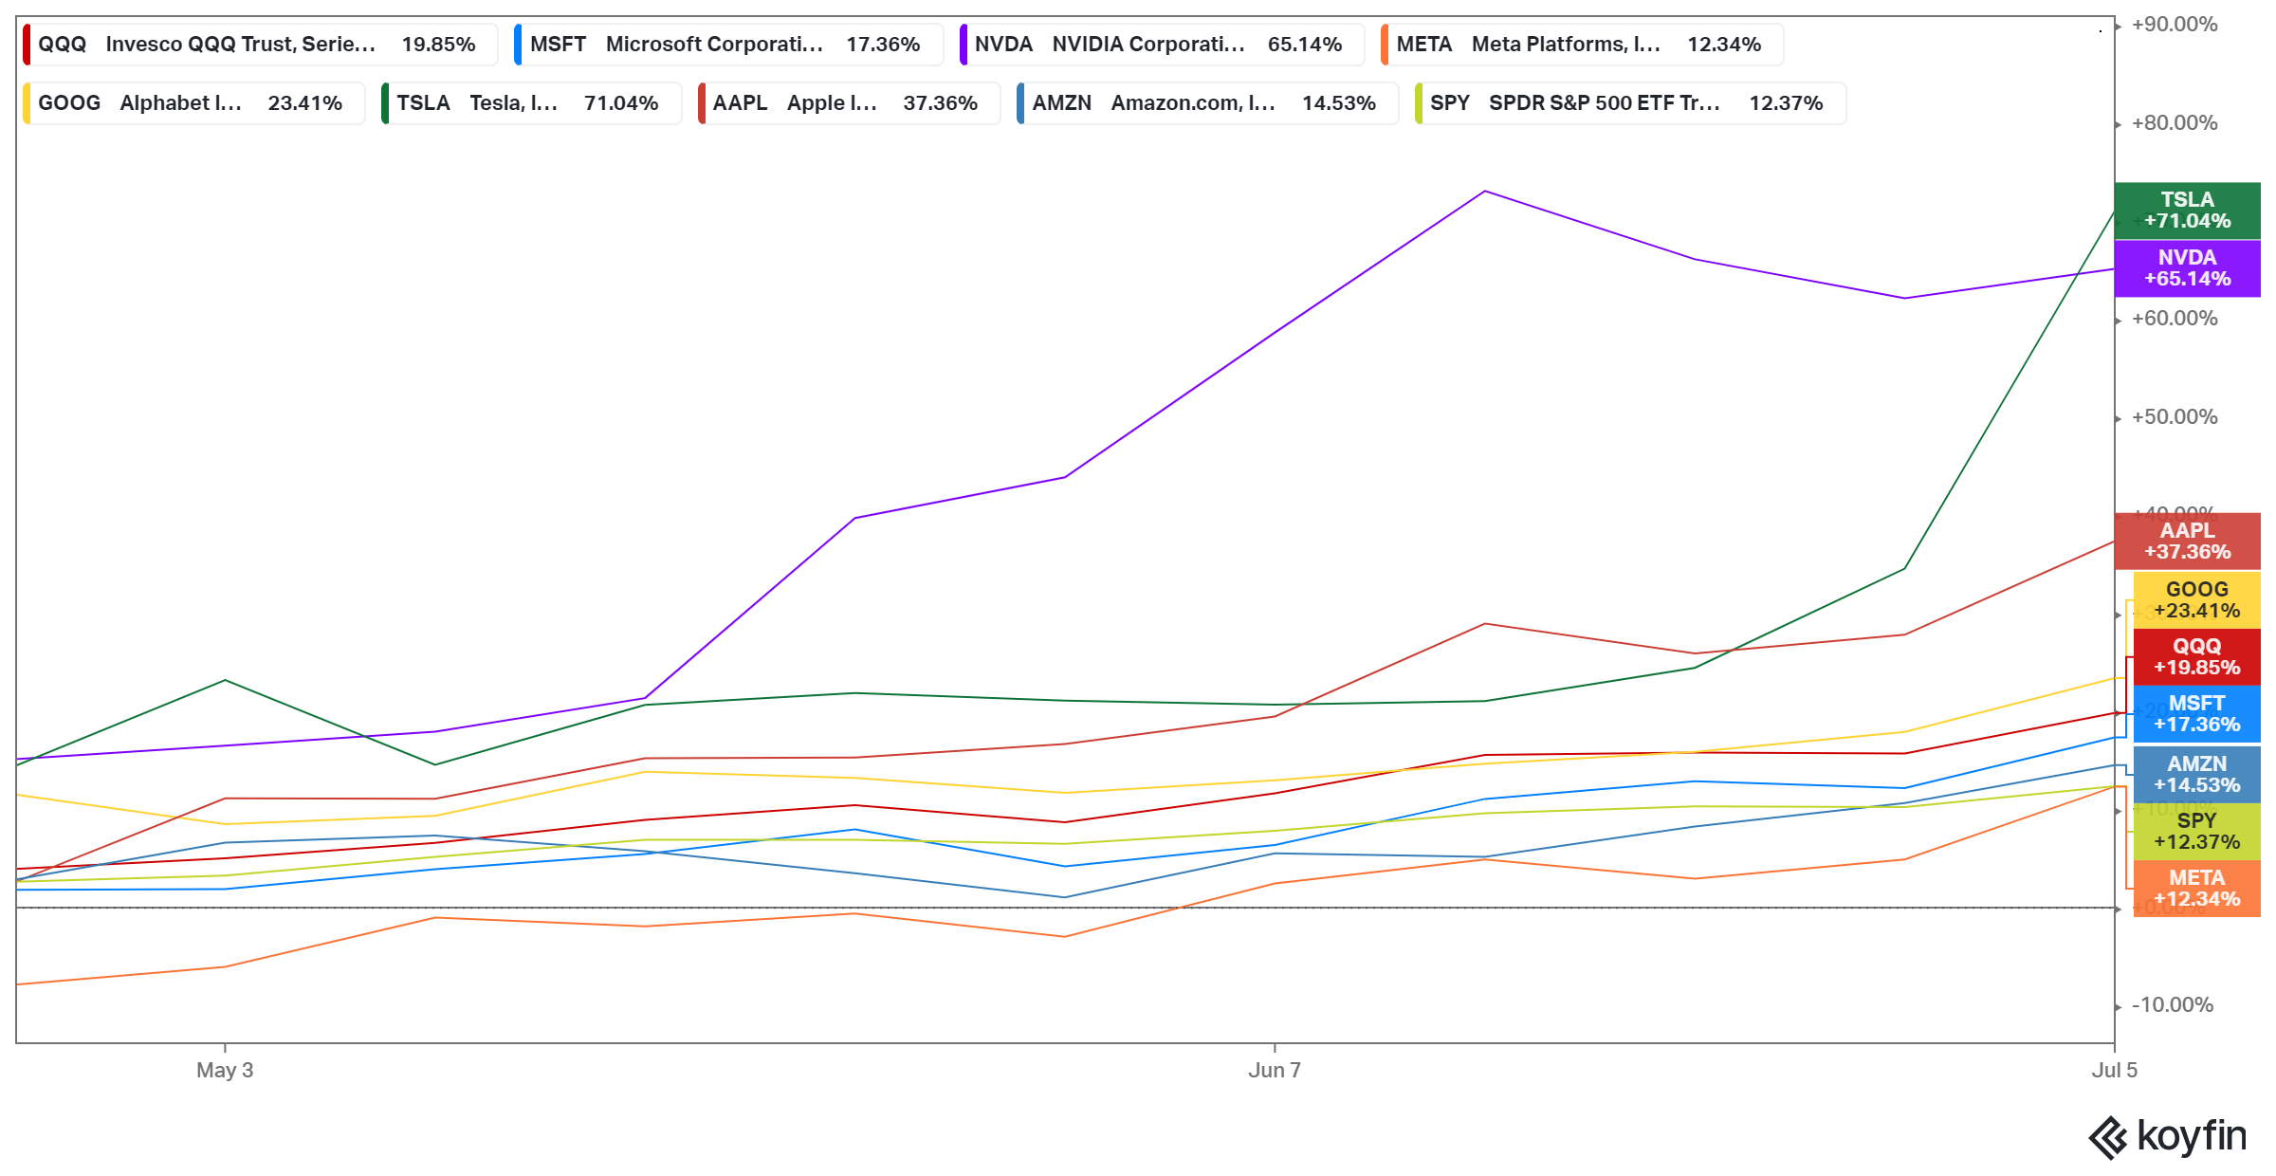Click the +80.00% y-axis label
The image size is (2276, 1176).
click(2175, 123)
